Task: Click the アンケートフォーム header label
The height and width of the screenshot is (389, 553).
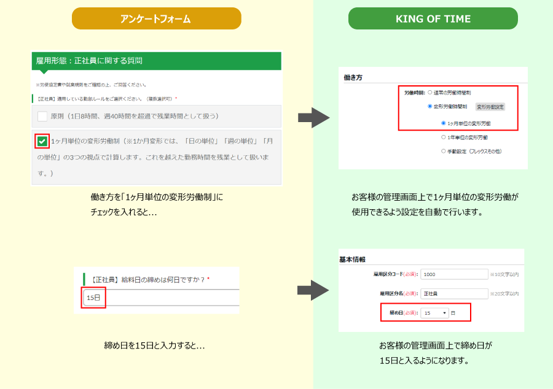Action: click(x=156, y=18)
